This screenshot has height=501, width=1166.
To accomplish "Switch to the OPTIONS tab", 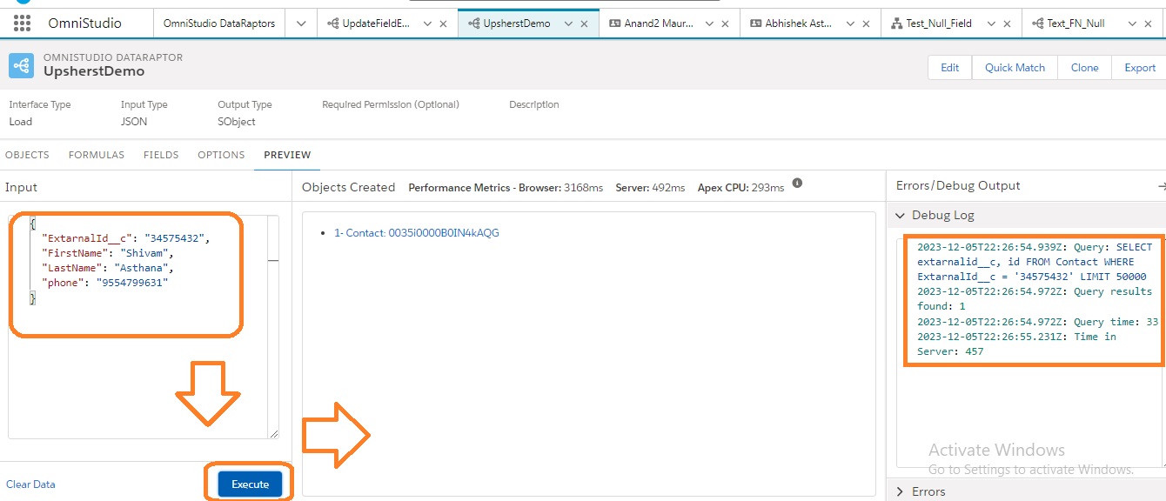I will coord(221,155).
